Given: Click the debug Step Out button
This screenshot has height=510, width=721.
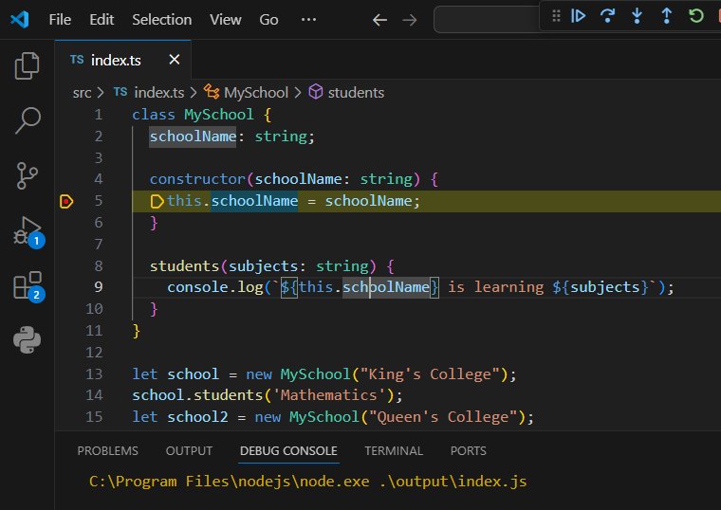Looking at the screenshot, I should tap(667, 16).
